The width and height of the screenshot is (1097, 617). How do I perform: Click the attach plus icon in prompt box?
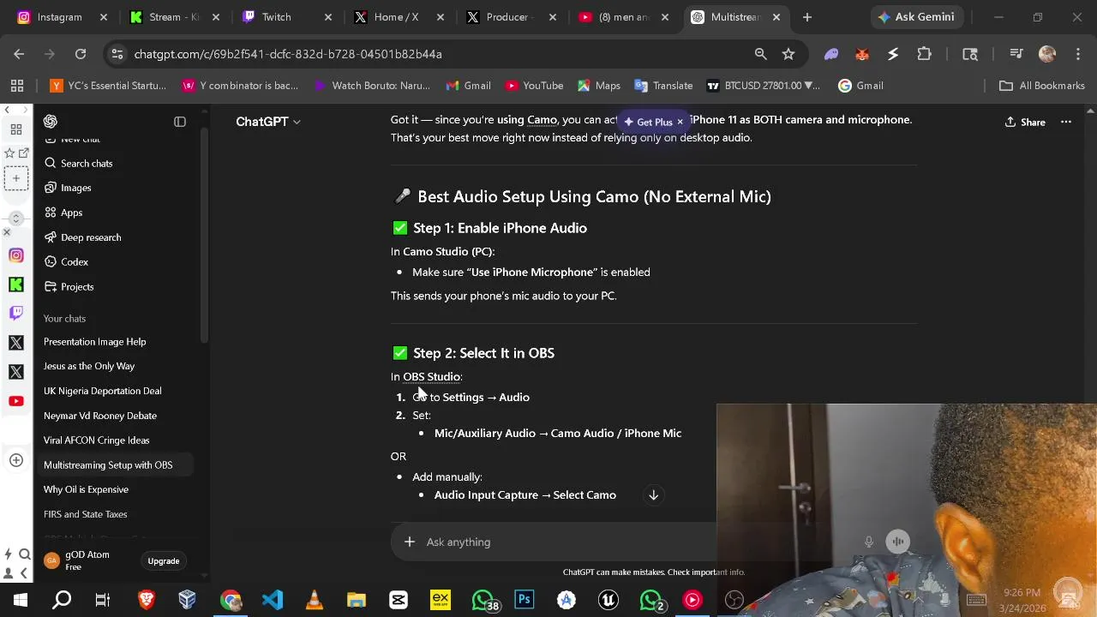410,542
